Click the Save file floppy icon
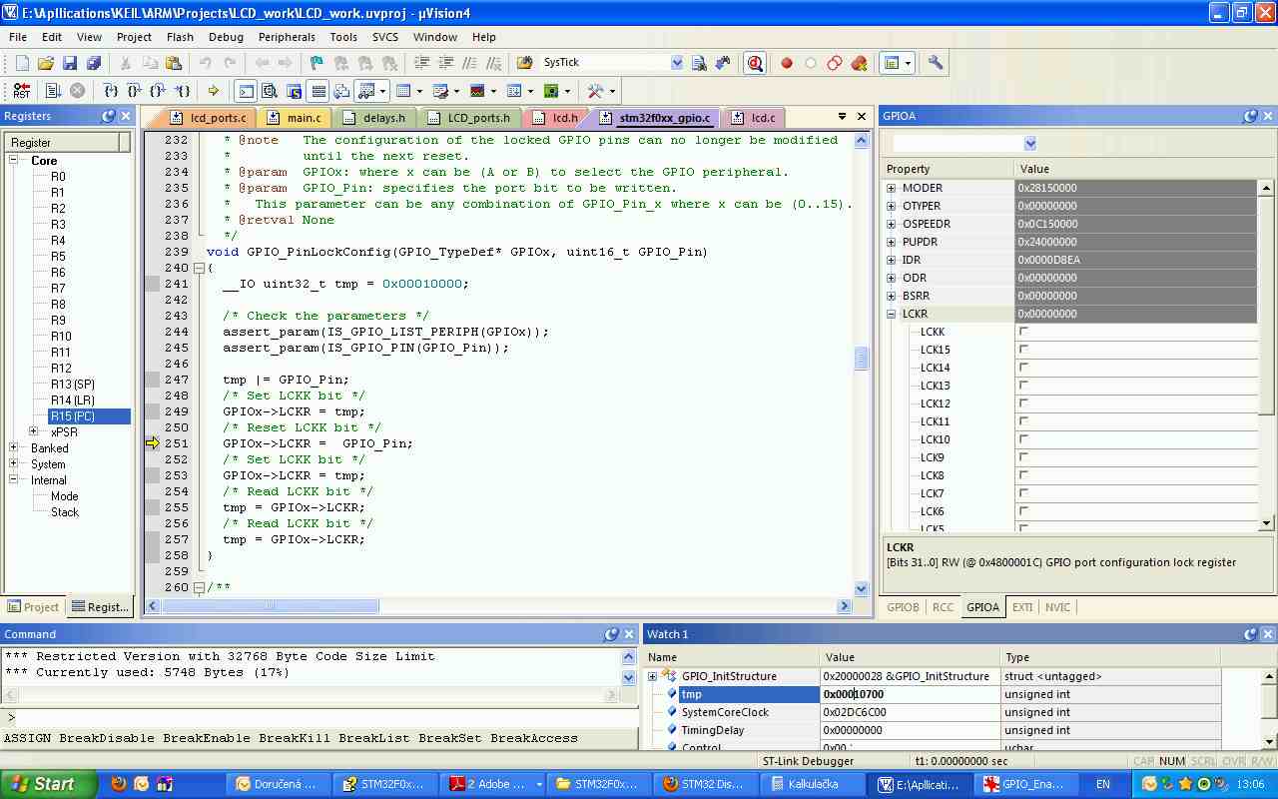 (x=70, y=63)
